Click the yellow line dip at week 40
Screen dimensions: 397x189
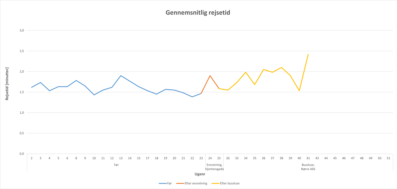(299, 91)
